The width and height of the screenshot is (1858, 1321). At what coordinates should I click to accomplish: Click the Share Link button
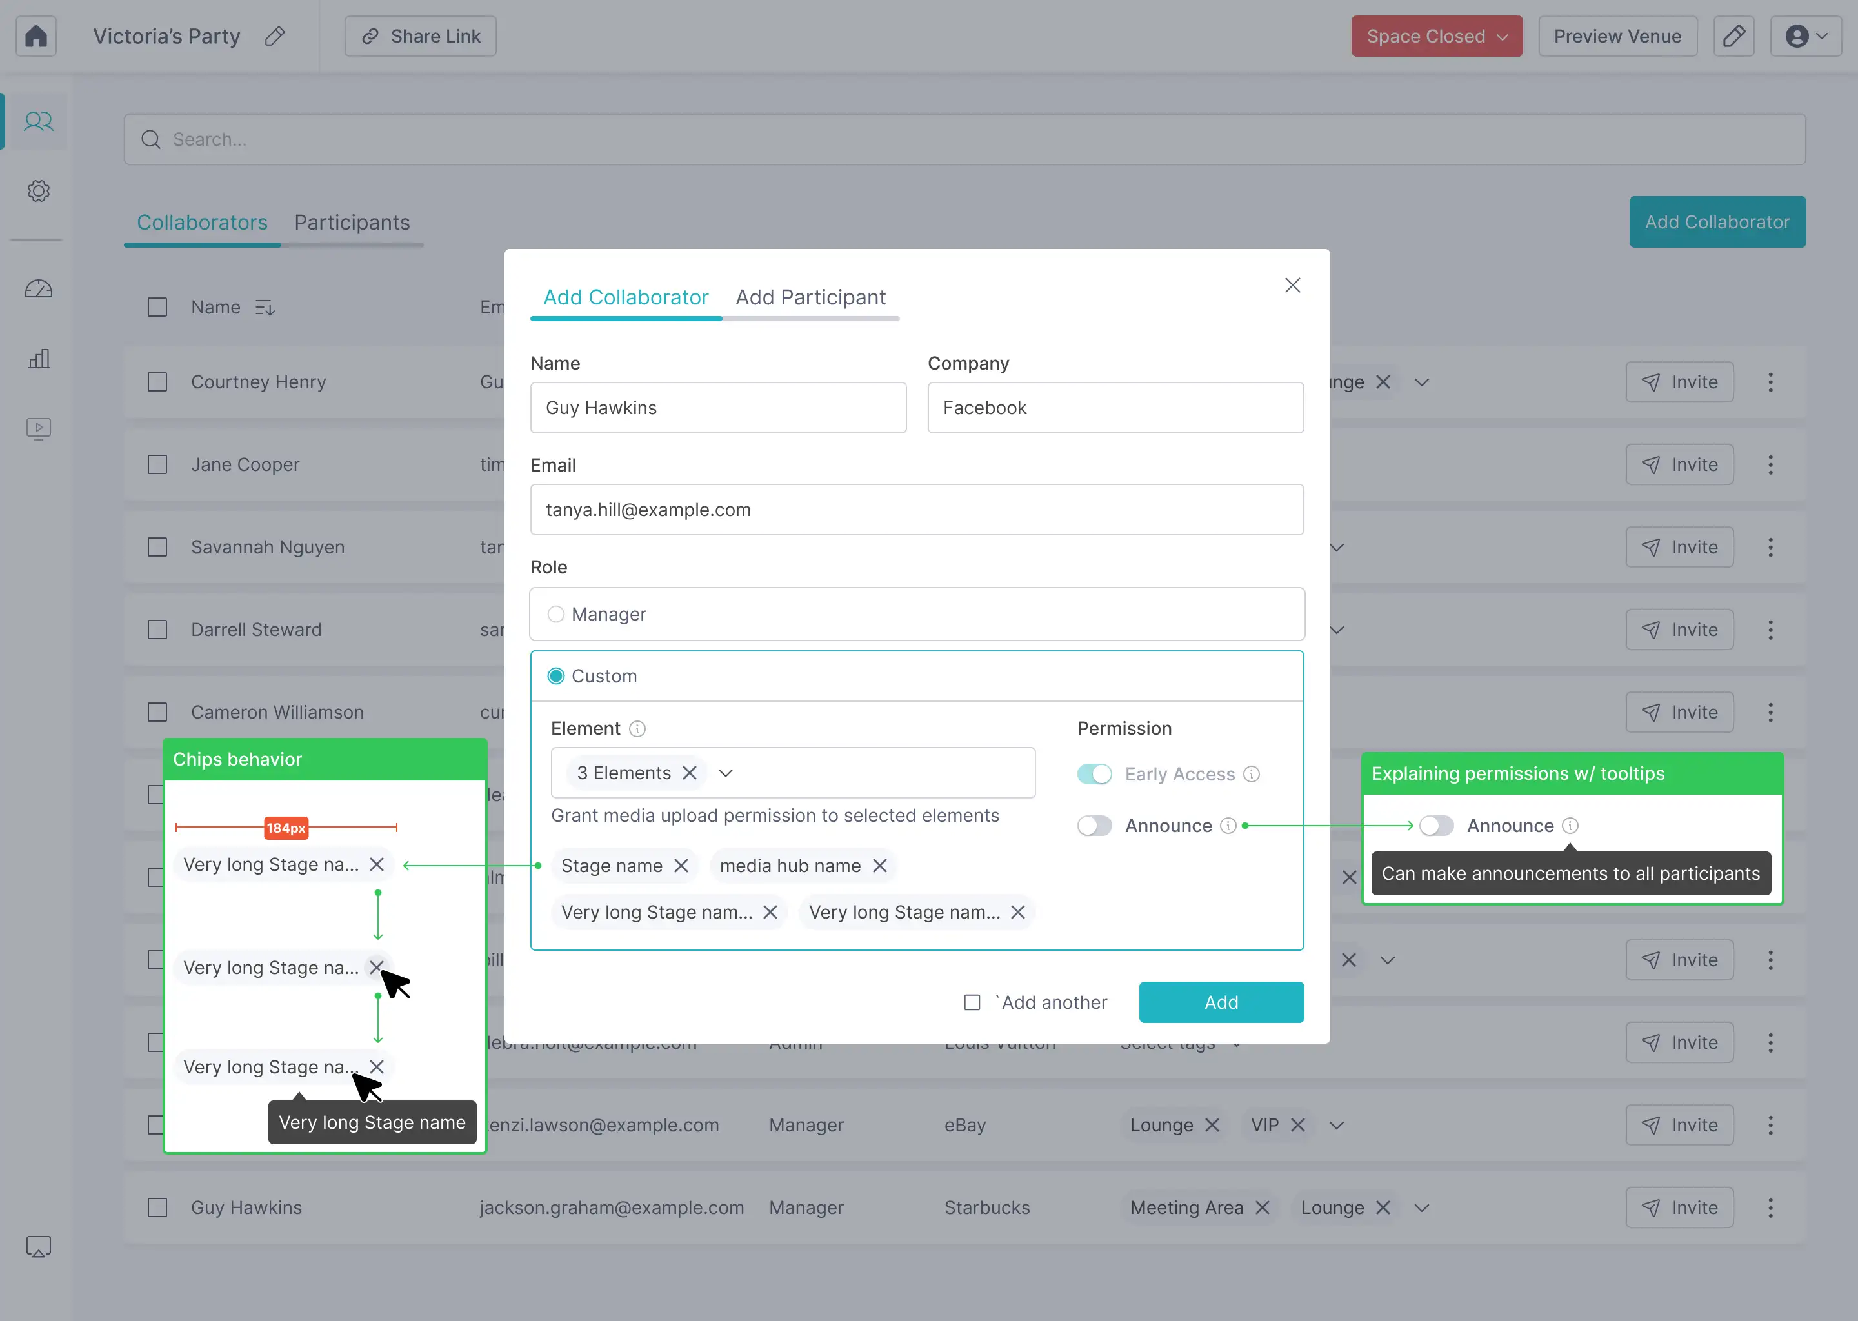coord(420,35)
